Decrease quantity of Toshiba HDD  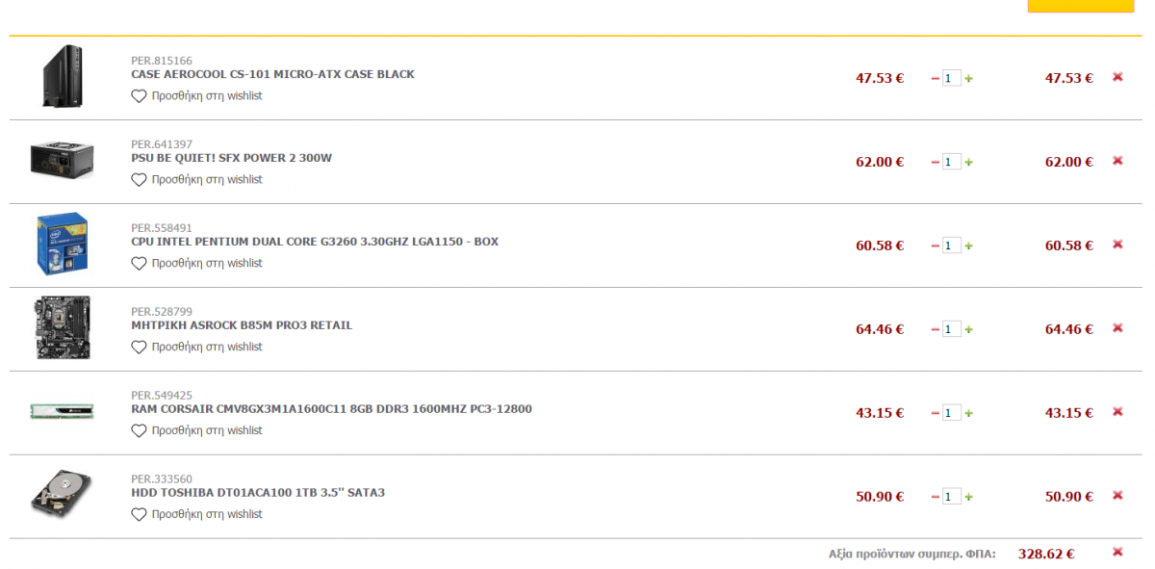[x=936, y=497]
